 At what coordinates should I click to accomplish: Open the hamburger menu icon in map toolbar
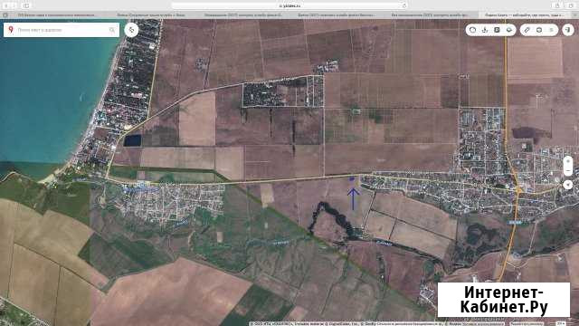point(551,30)
